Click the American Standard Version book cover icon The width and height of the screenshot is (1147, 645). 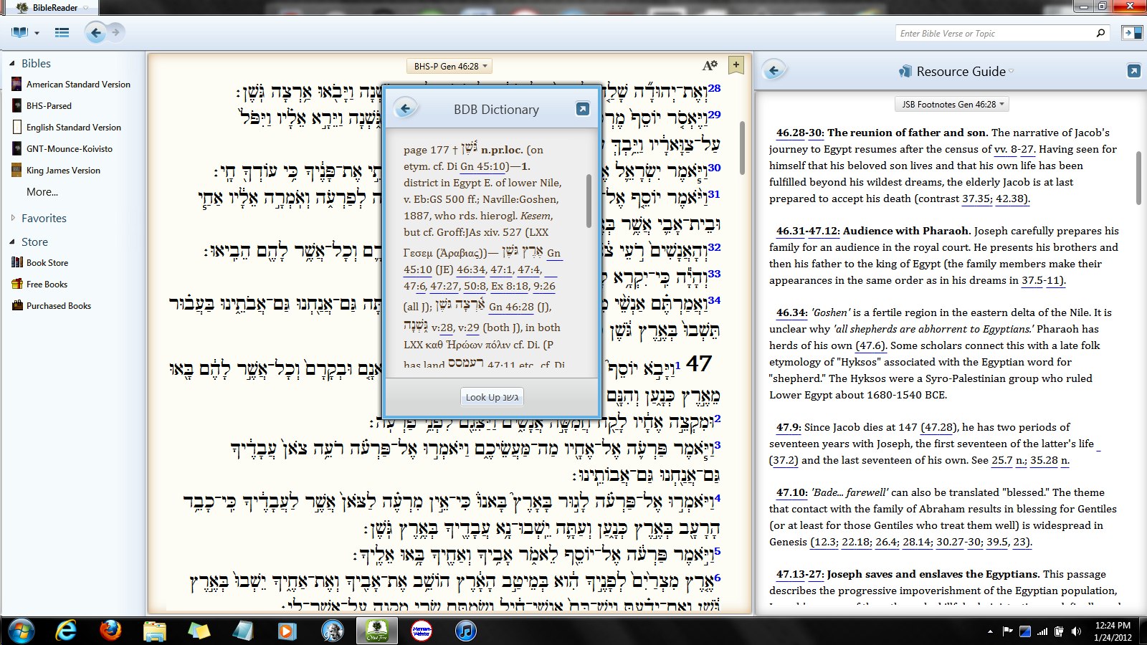point(17,84)
